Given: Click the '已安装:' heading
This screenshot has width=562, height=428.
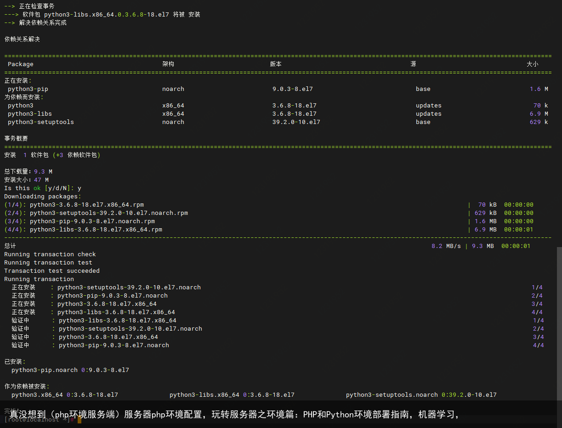Looking at the screenshot, I should pyautogui.click(x=15, y=362).
